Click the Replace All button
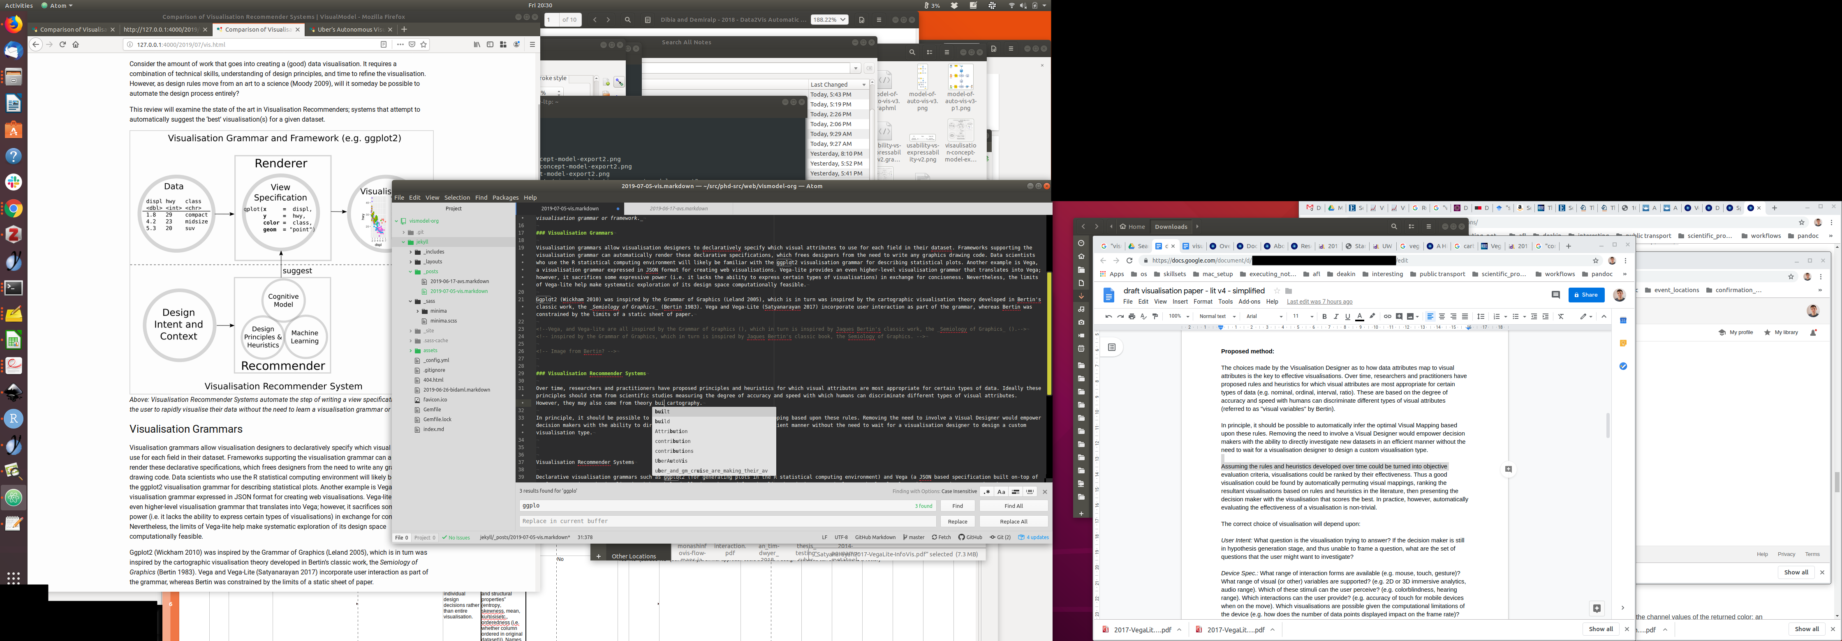Screen dimensions: 1842x641 [x=1013, y=522]
